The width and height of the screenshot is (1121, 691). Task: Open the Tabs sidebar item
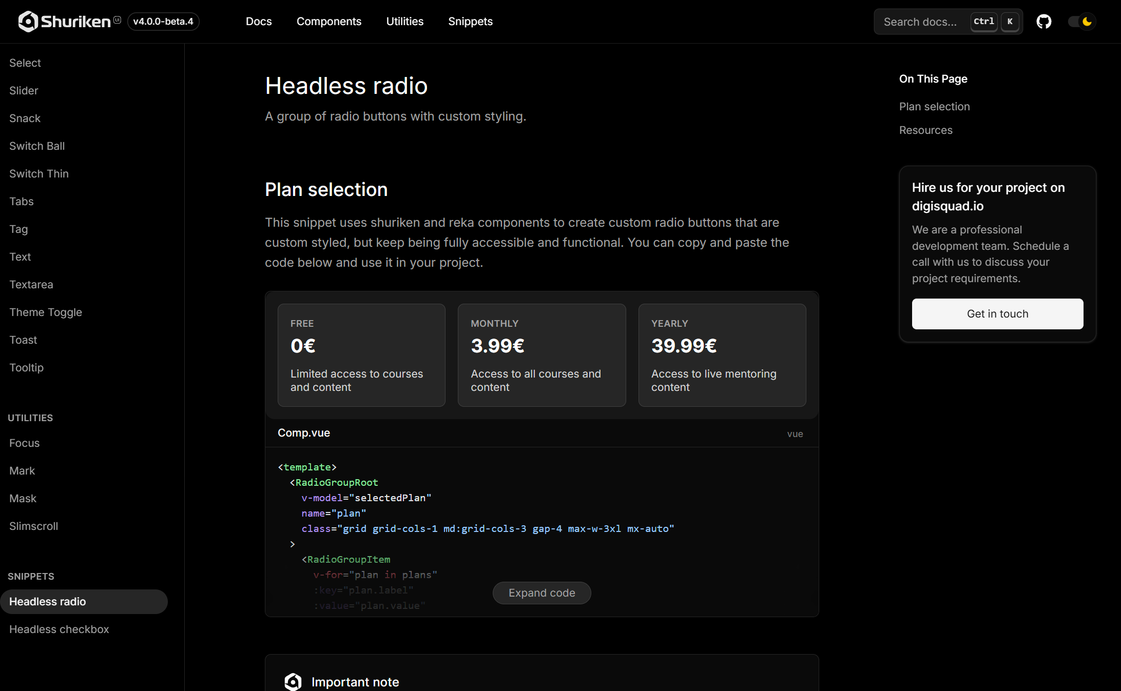coord(22,201)
